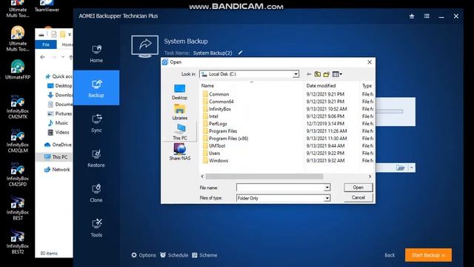Select InfinityBox CM2QLM desktop shortcut
The height and width of the screenshot is (267, 474).
coord(18,140)
